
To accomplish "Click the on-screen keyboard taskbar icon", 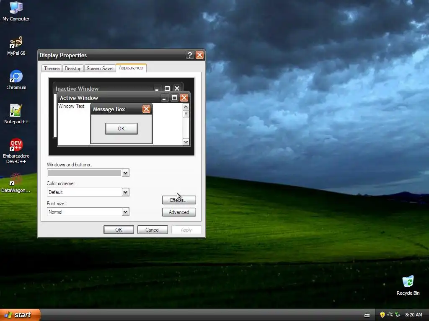I will coord(367,315).
